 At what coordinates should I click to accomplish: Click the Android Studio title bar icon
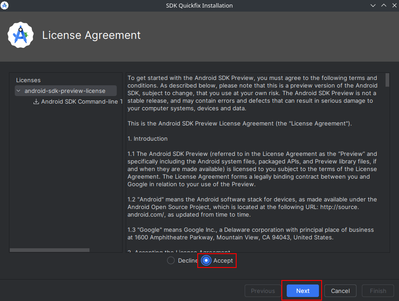(4, 5)
